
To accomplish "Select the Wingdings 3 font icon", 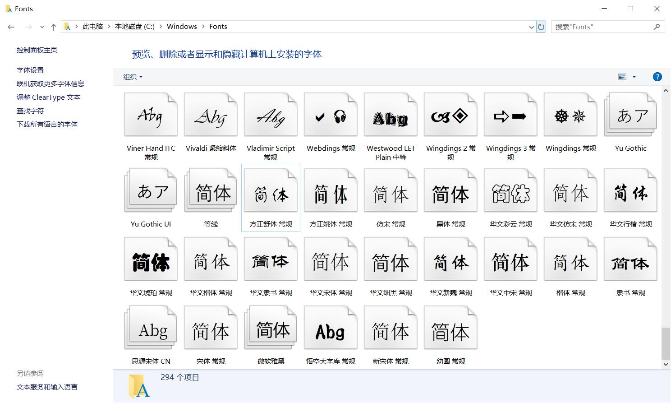I will [510, 115].
